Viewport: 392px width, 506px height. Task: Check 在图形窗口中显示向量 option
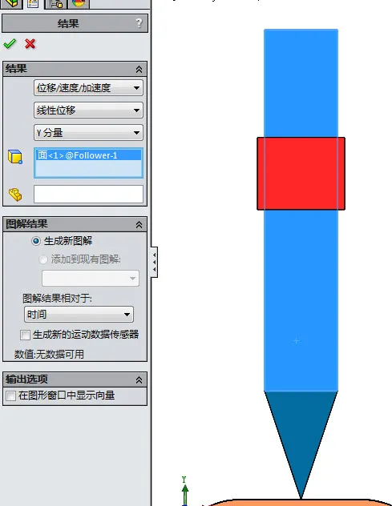(10, 396)
